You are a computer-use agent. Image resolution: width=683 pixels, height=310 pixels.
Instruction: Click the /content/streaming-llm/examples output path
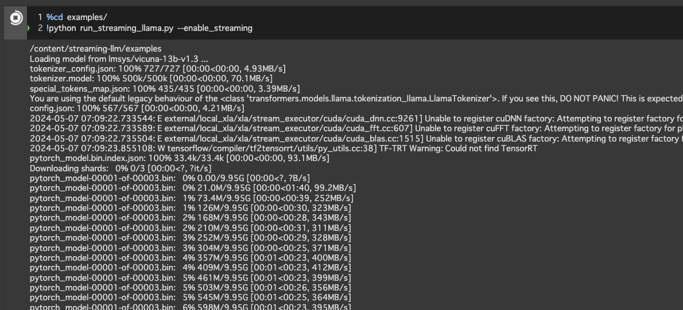[95, 49]
